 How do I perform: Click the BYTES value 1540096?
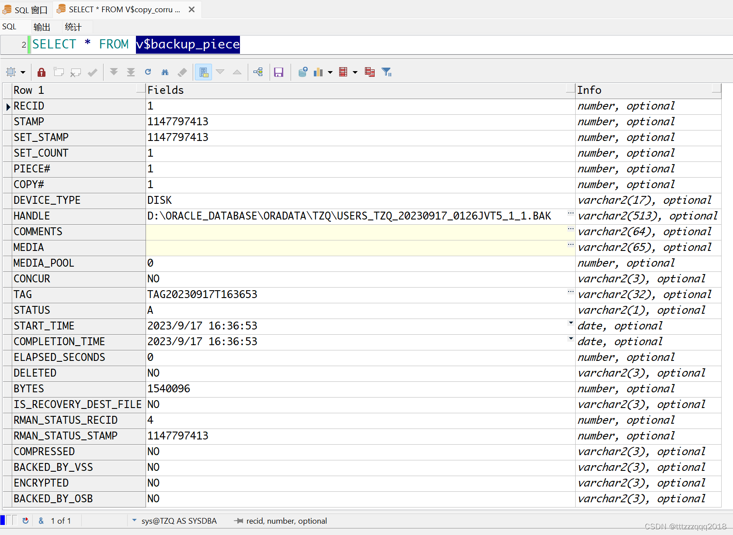click(169, 389)
